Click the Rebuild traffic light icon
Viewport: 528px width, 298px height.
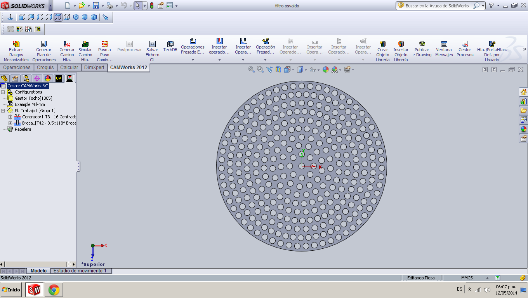pyautogui.click(x=151, y=5)
